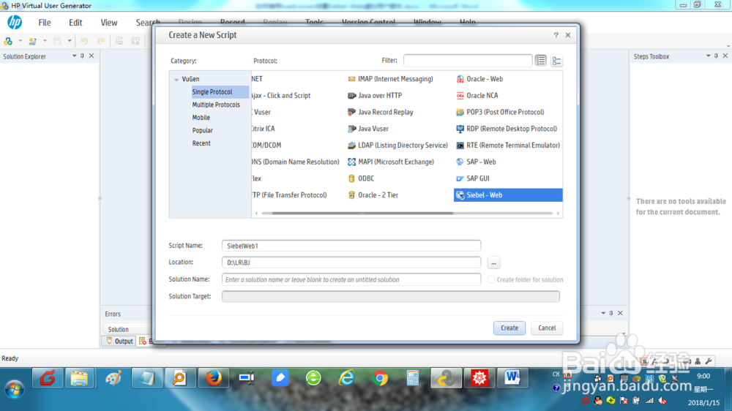This screenshot has height=411, width=732.
Task: Select POP3 (Post Office Protocol)
Action: (500, 112)
